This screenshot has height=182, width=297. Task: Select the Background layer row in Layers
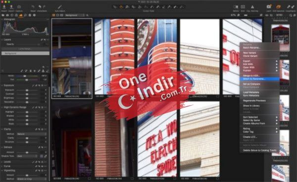pyautogui.click(x=25, y=54)
